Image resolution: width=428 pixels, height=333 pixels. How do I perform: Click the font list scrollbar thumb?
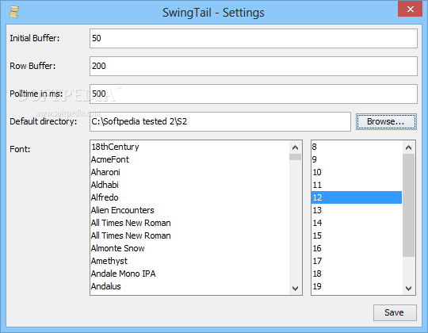tap(295, 157)
